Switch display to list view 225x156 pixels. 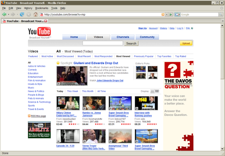pyautogui.click(x=153, y=91)
